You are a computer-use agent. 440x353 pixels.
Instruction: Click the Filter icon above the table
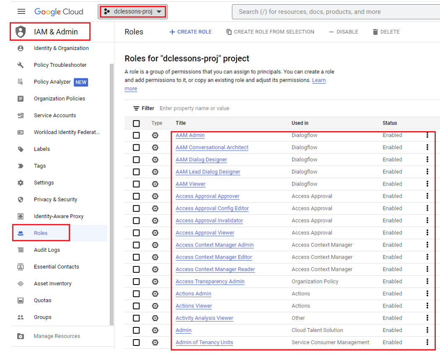coord(136,108)
